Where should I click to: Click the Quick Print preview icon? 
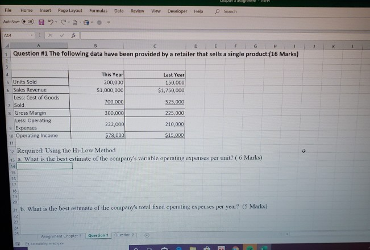point(86,22)
